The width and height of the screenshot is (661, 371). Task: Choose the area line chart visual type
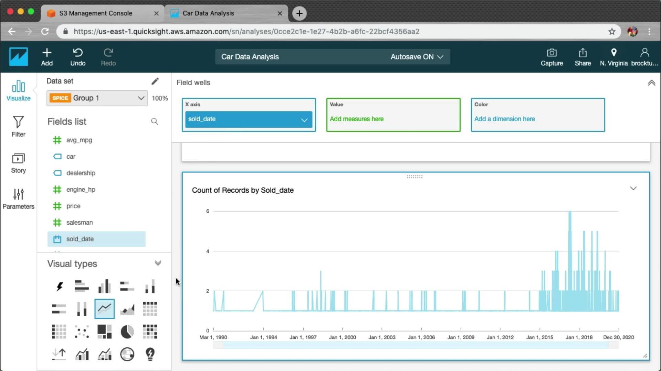pyautogui.click(x=127, y=309)
